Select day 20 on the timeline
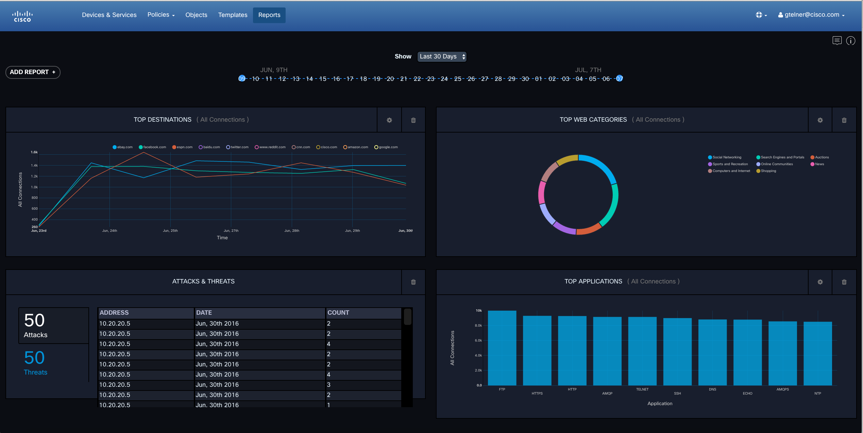Screen dimensions: 863x433 390,79
